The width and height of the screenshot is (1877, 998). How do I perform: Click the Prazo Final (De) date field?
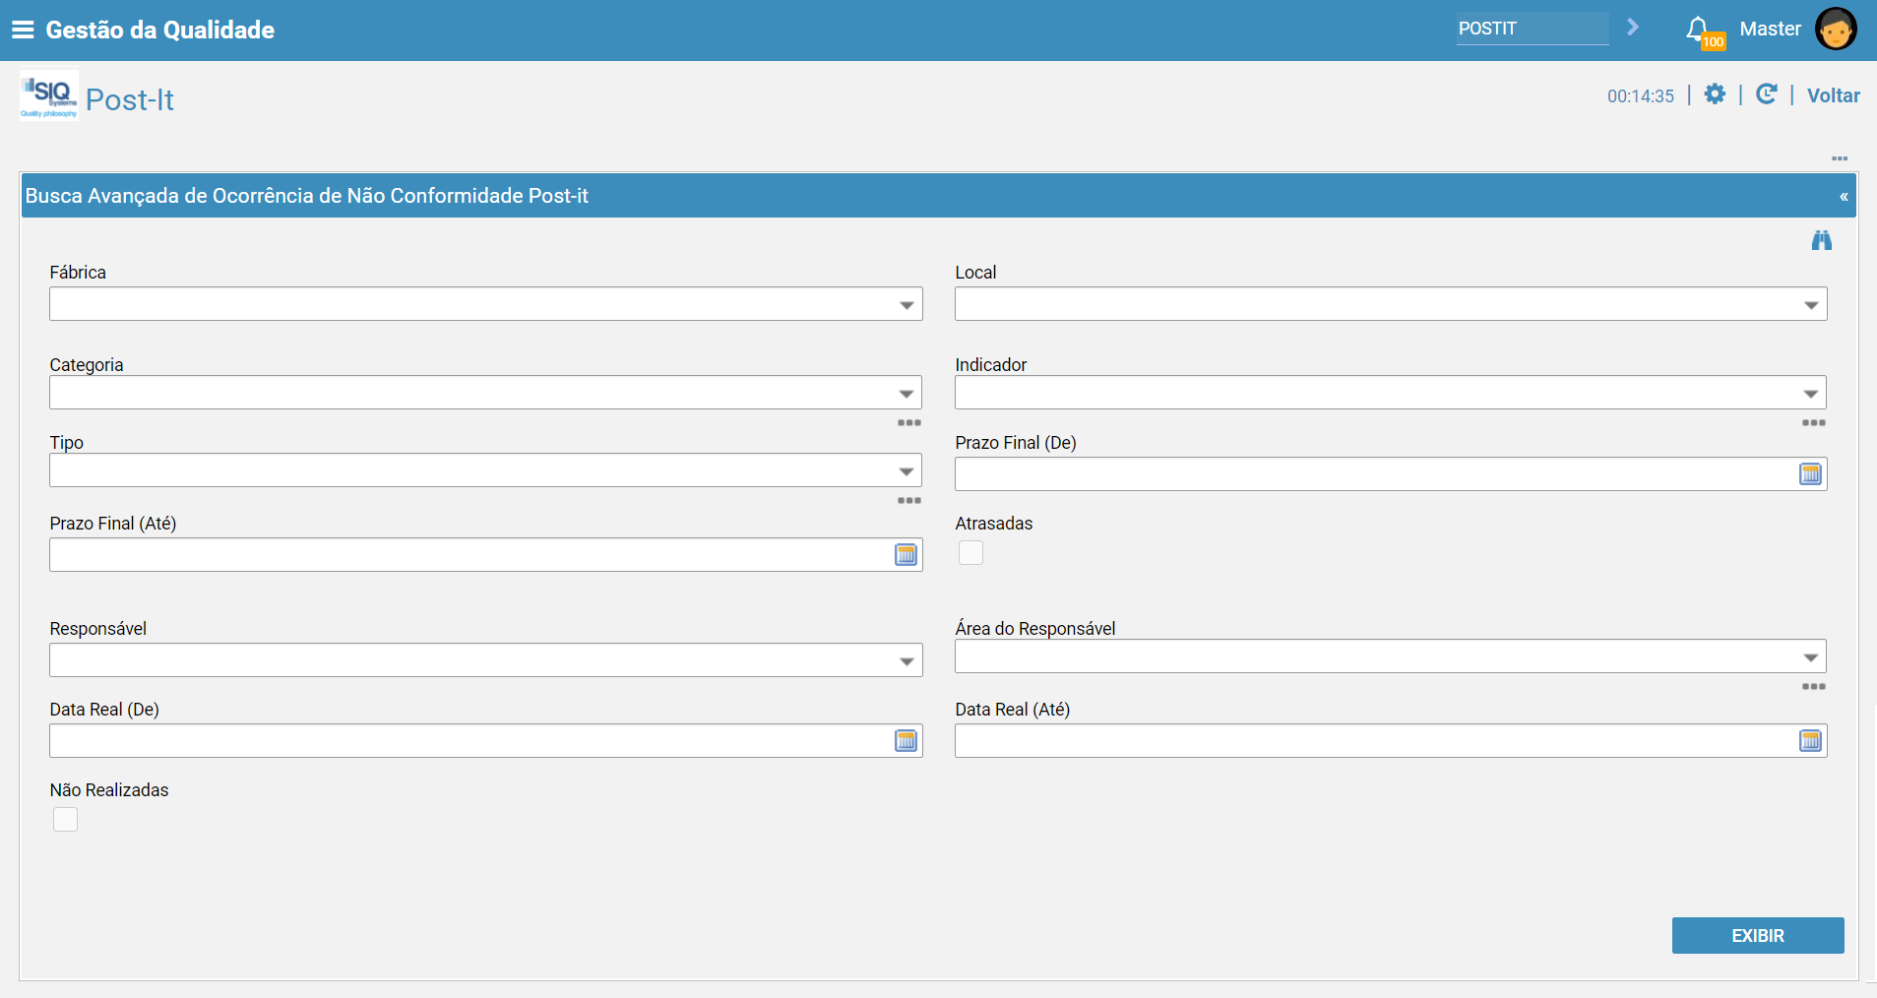[1391, 474]
